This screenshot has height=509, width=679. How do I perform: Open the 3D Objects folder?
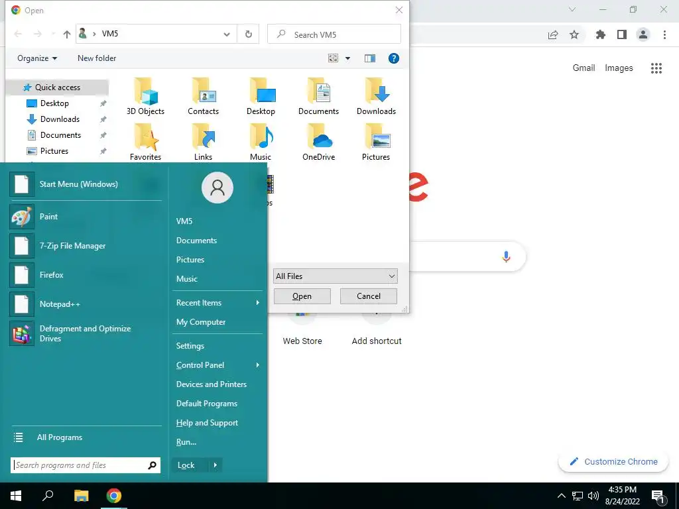coord(145,97)
